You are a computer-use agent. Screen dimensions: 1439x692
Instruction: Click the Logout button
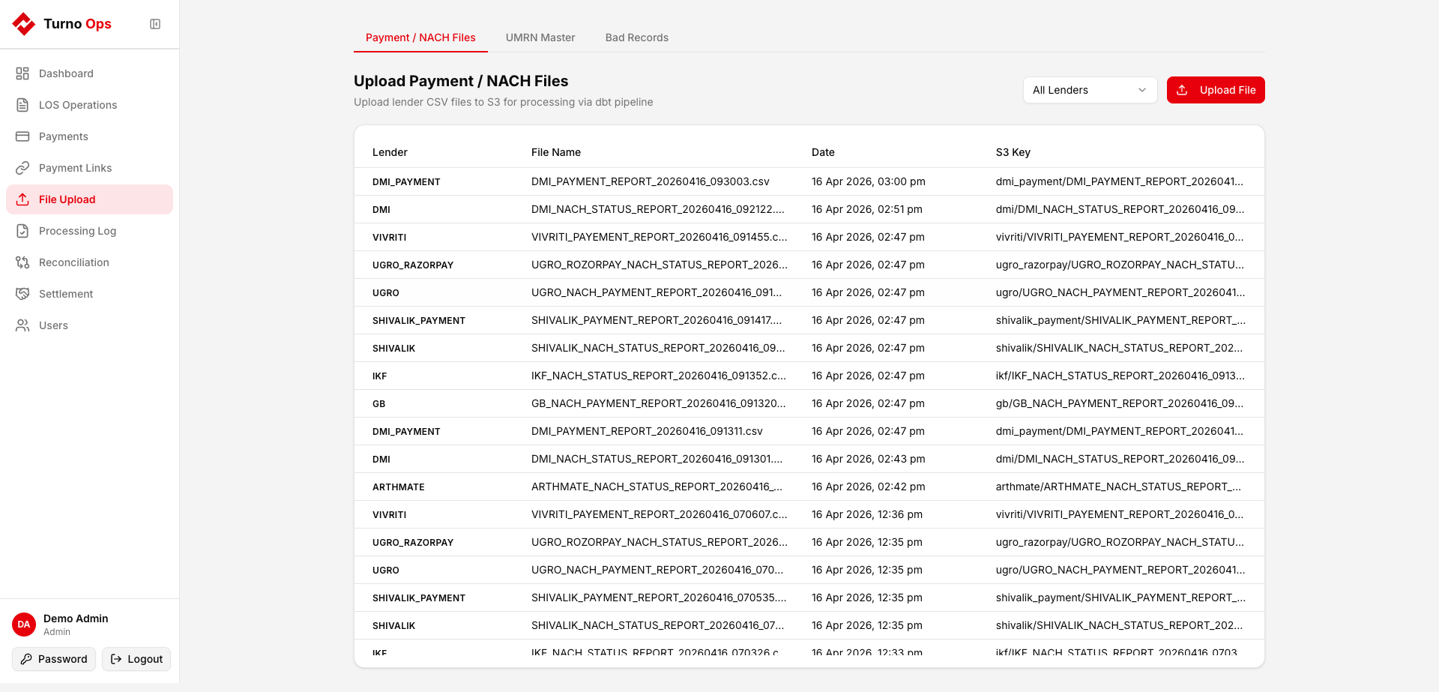click(136, 659)
